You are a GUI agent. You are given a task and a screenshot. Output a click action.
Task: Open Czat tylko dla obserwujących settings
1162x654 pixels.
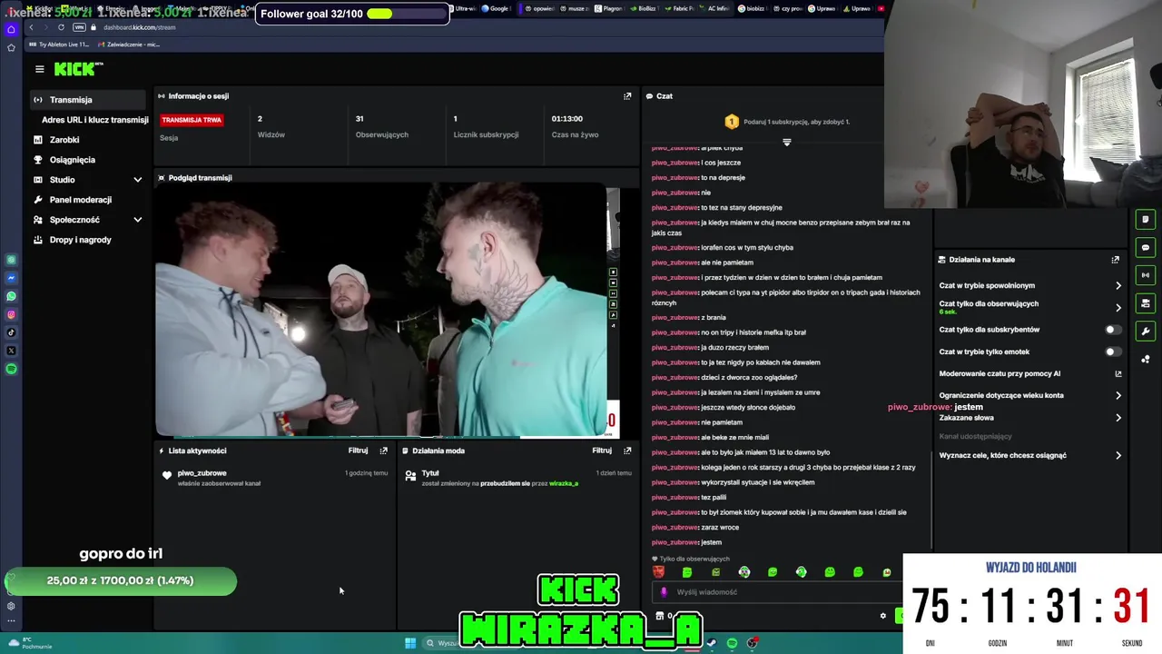pos(1029,307)
